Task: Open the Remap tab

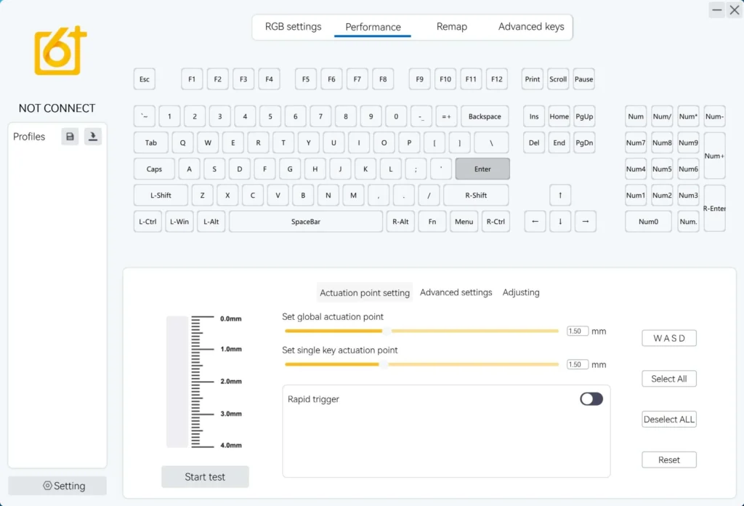Action: (x=451, y=27)
